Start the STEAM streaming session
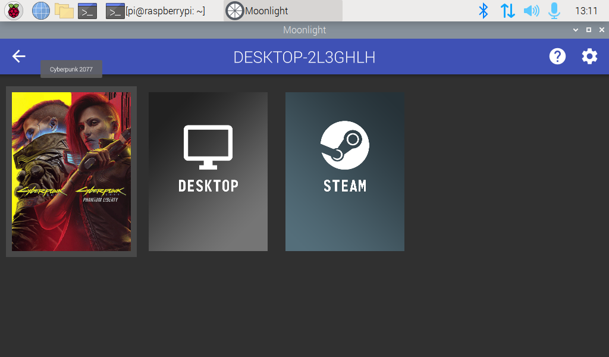 [x=344, y=171]
